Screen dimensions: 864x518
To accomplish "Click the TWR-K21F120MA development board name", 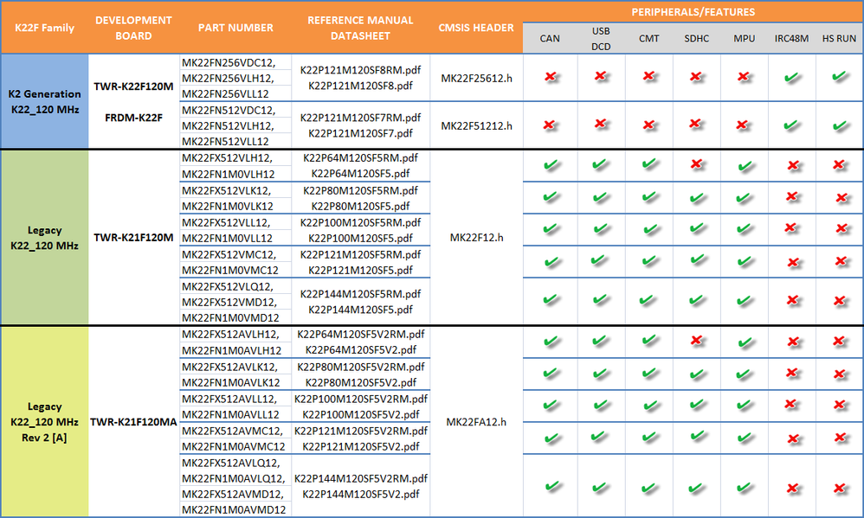I will (x=133, y=422).
